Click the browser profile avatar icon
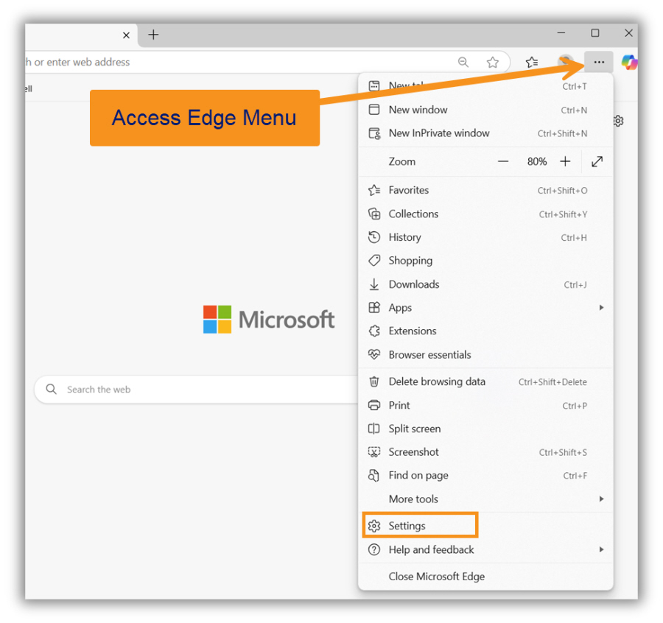This screenshot has width=663, height=623. pyautogui.click(x=565, y=62)
